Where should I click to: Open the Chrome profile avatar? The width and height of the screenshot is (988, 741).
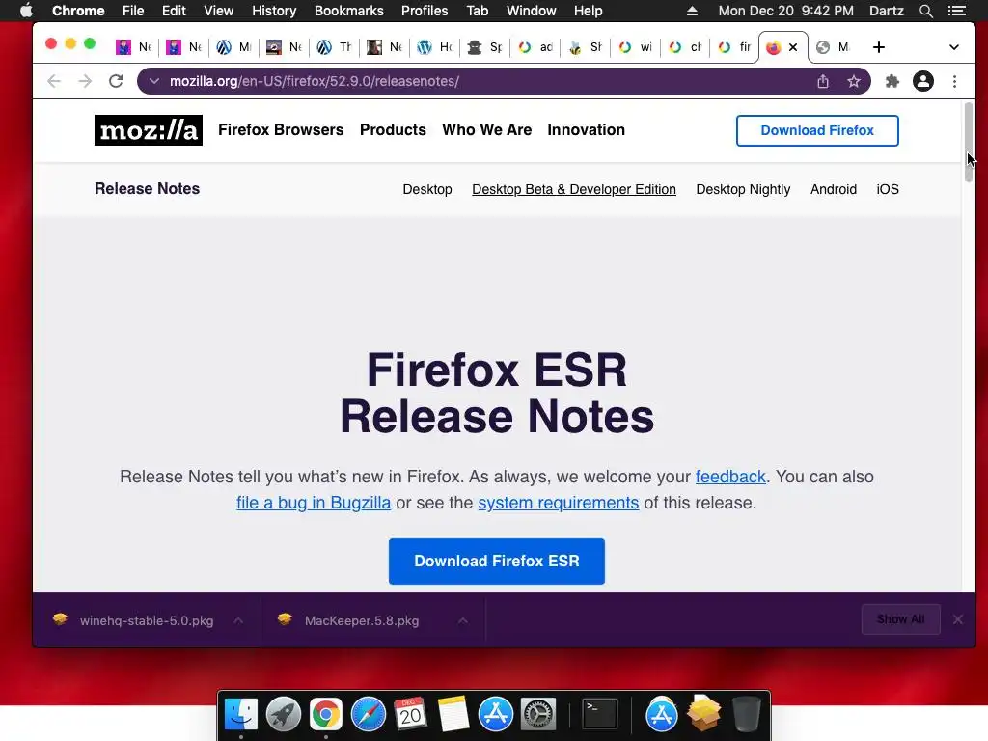[x=923, y=81]
